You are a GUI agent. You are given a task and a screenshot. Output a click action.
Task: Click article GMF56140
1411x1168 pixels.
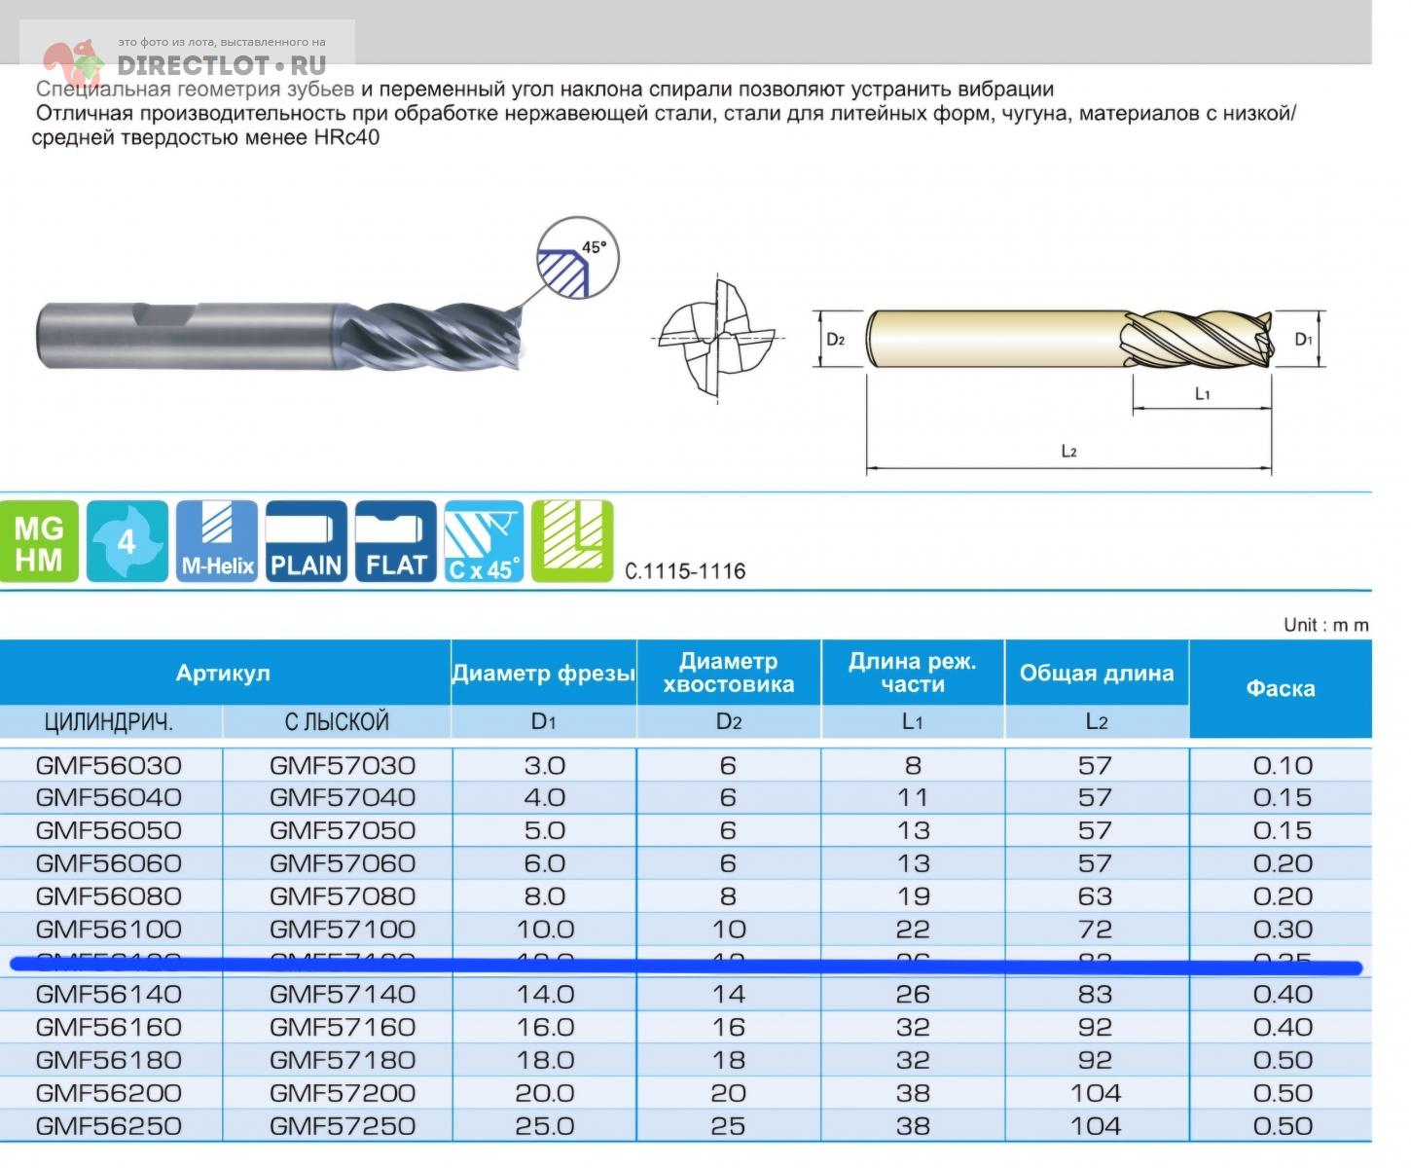(109, 995)
